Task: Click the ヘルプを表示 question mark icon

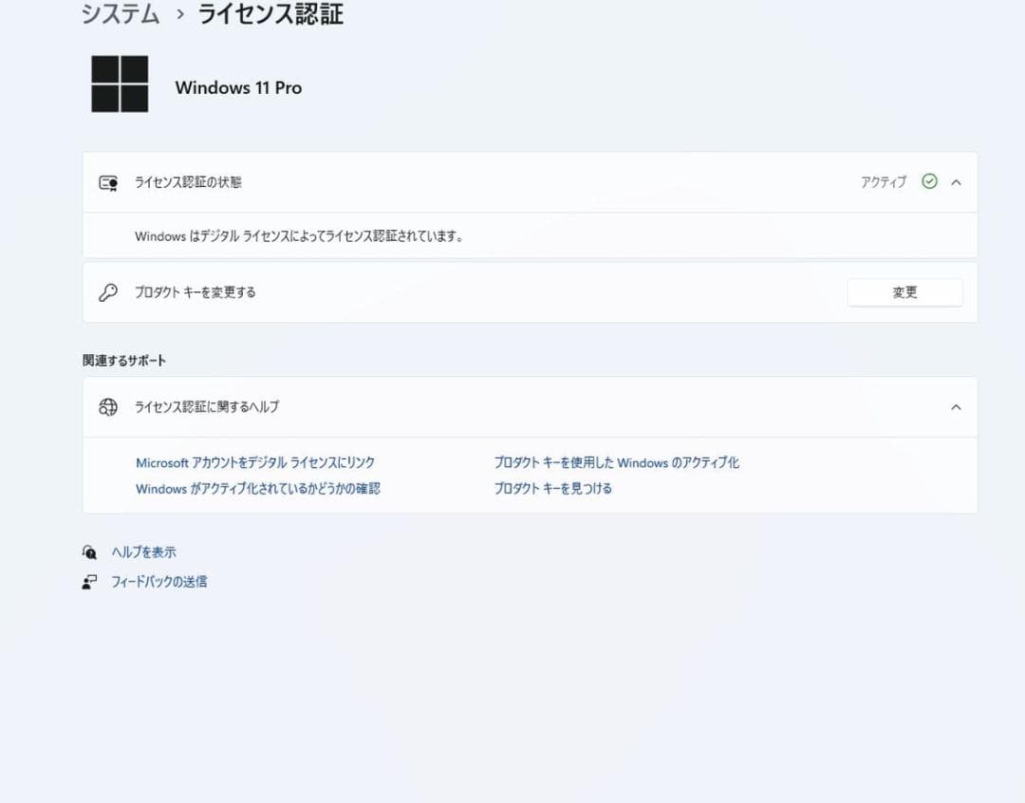Action: coord(89,551)
